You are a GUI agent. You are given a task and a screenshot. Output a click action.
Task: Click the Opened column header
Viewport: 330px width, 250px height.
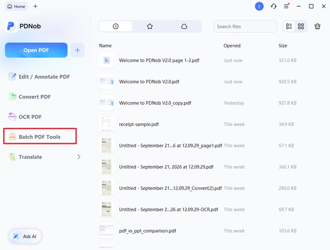coord(232,46)
